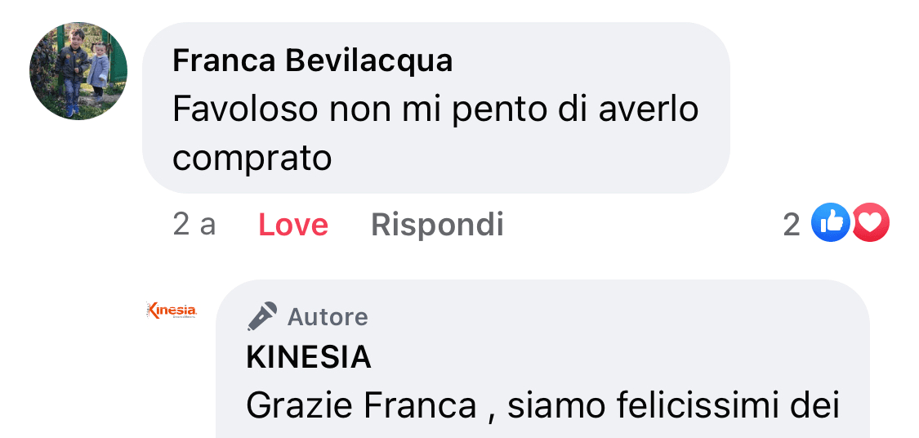Screen dimensions: 919x438
Task: Visit the KINESIA page via its name
Action: 309,357
